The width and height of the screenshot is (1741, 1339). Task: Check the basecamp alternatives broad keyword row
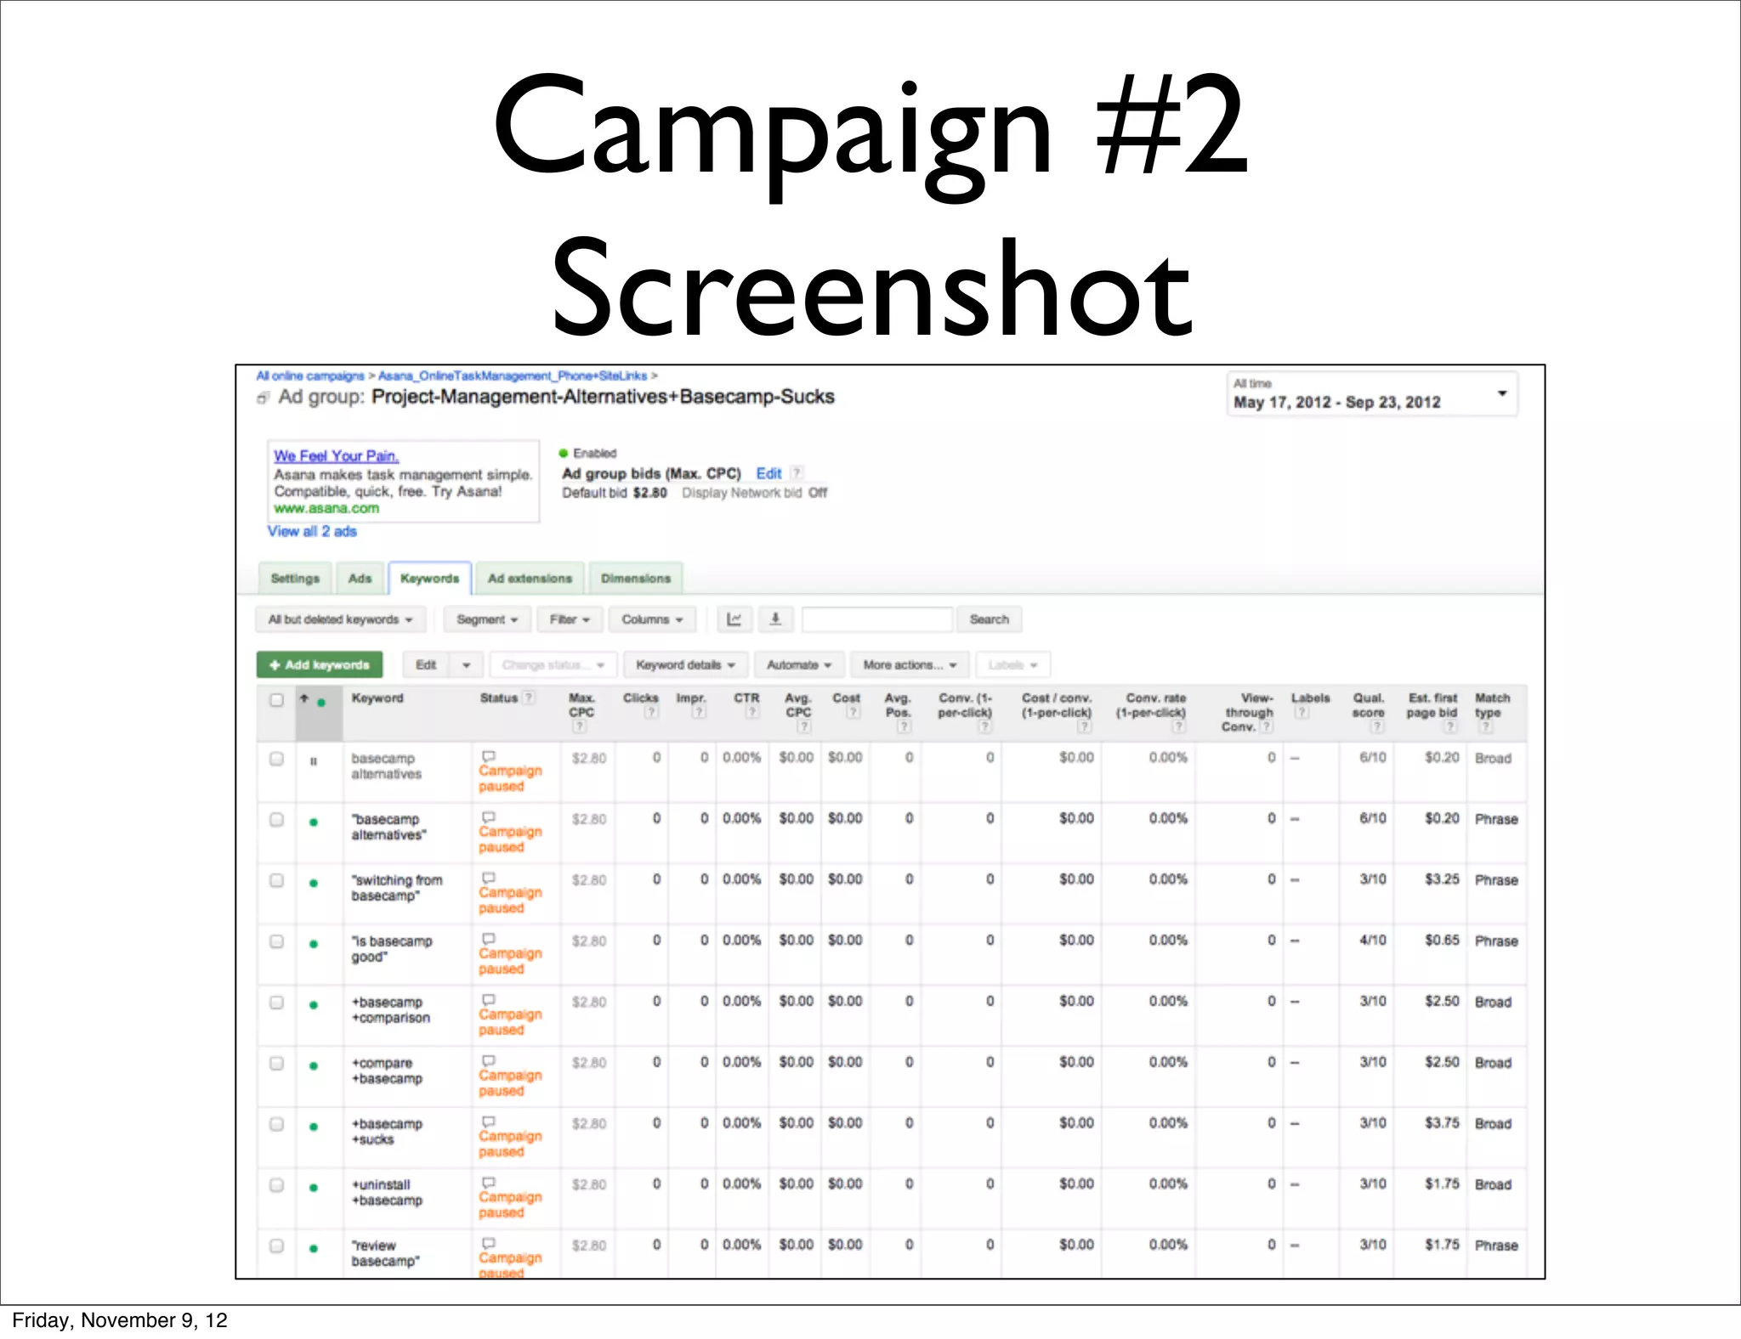(276, 759)
